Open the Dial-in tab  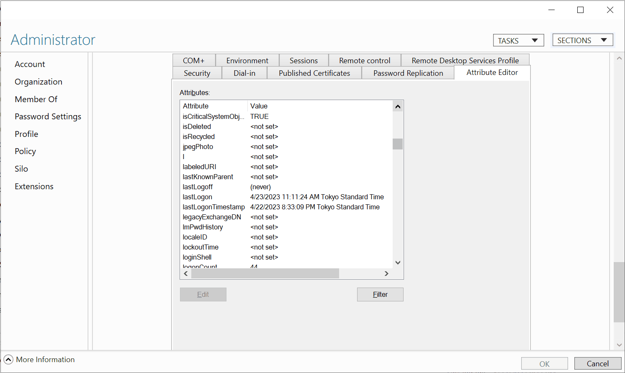tap(244, 73)
